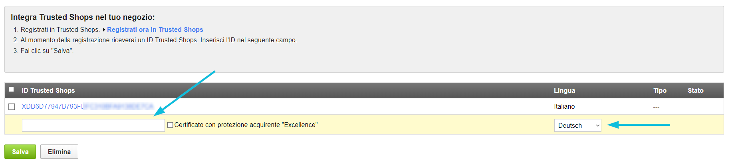Click the diagonal cyan arrow pointing at the ID field
730x164 pixels.
184,94
